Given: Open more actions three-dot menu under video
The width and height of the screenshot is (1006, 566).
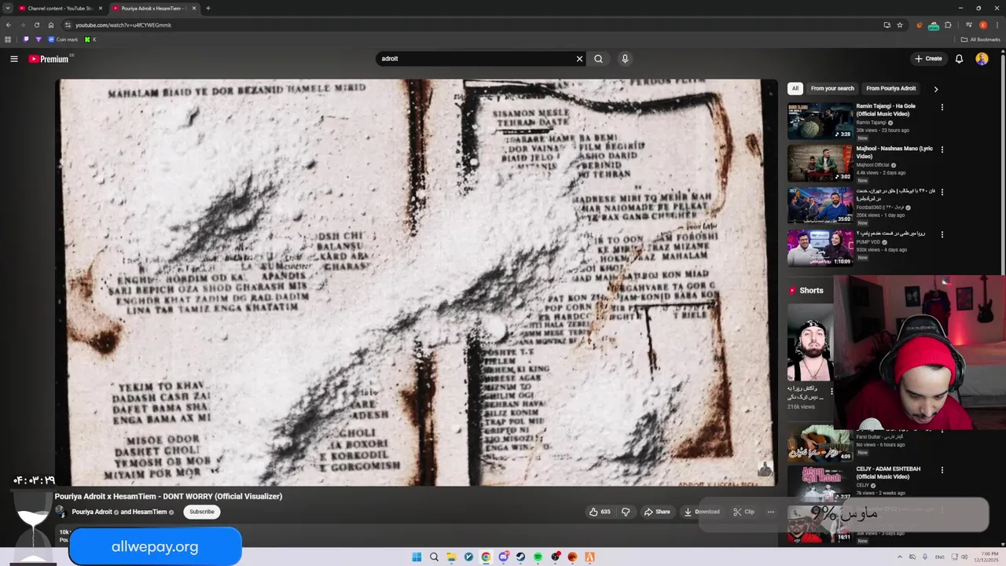Looking at the screenshot, I should [x=771, y=512].
